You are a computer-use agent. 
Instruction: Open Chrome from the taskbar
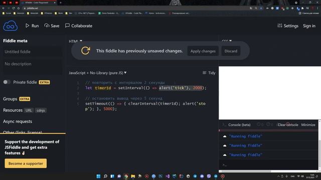(x=126, y=176)
